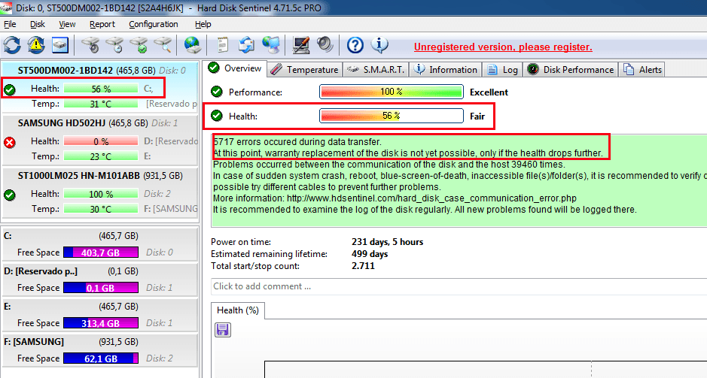Select disk ST1000LM025 HN-M101ABB in the list
This screenshot has height=378, width=707.
click(100, 193)
